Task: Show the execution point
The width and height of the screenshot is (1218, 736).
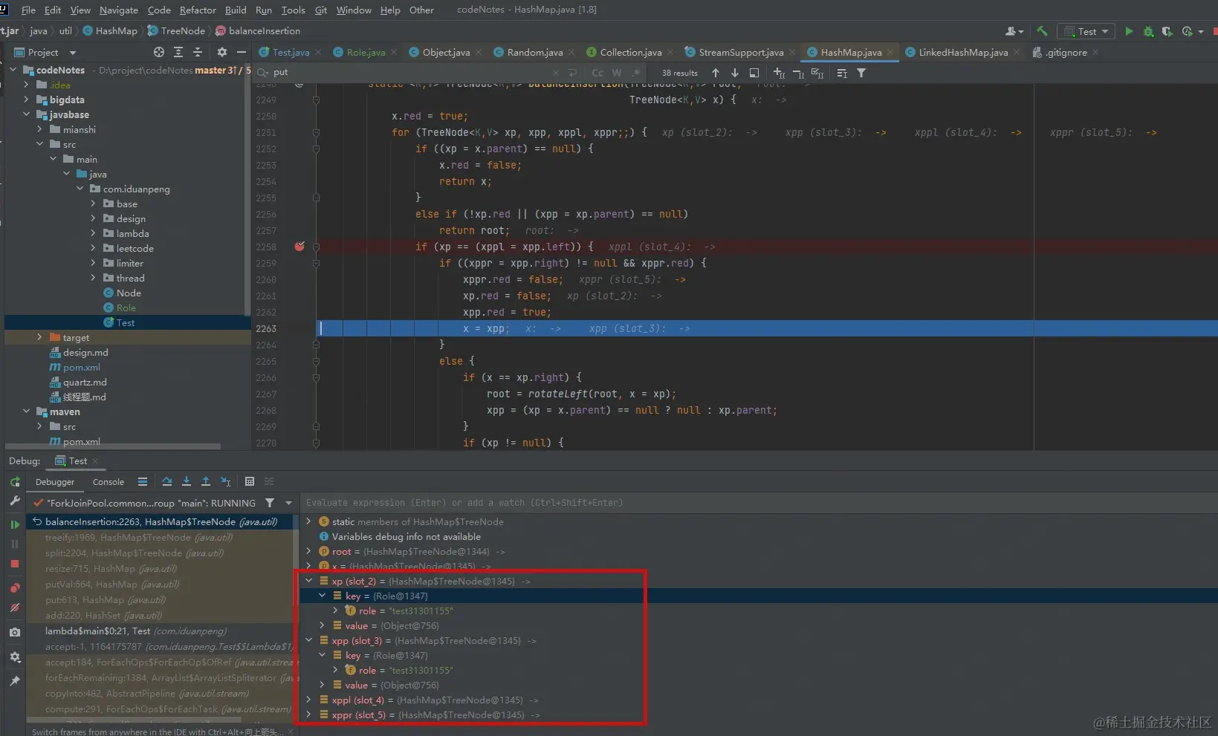Action: pyautogui.click(x=143, y=481)
